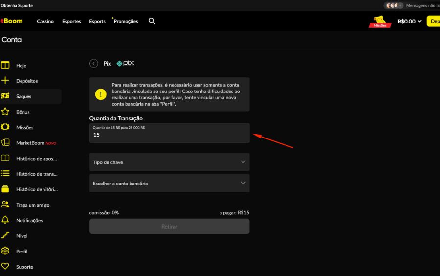Expand the Tipo de chave dropdown

pos(169,162)
